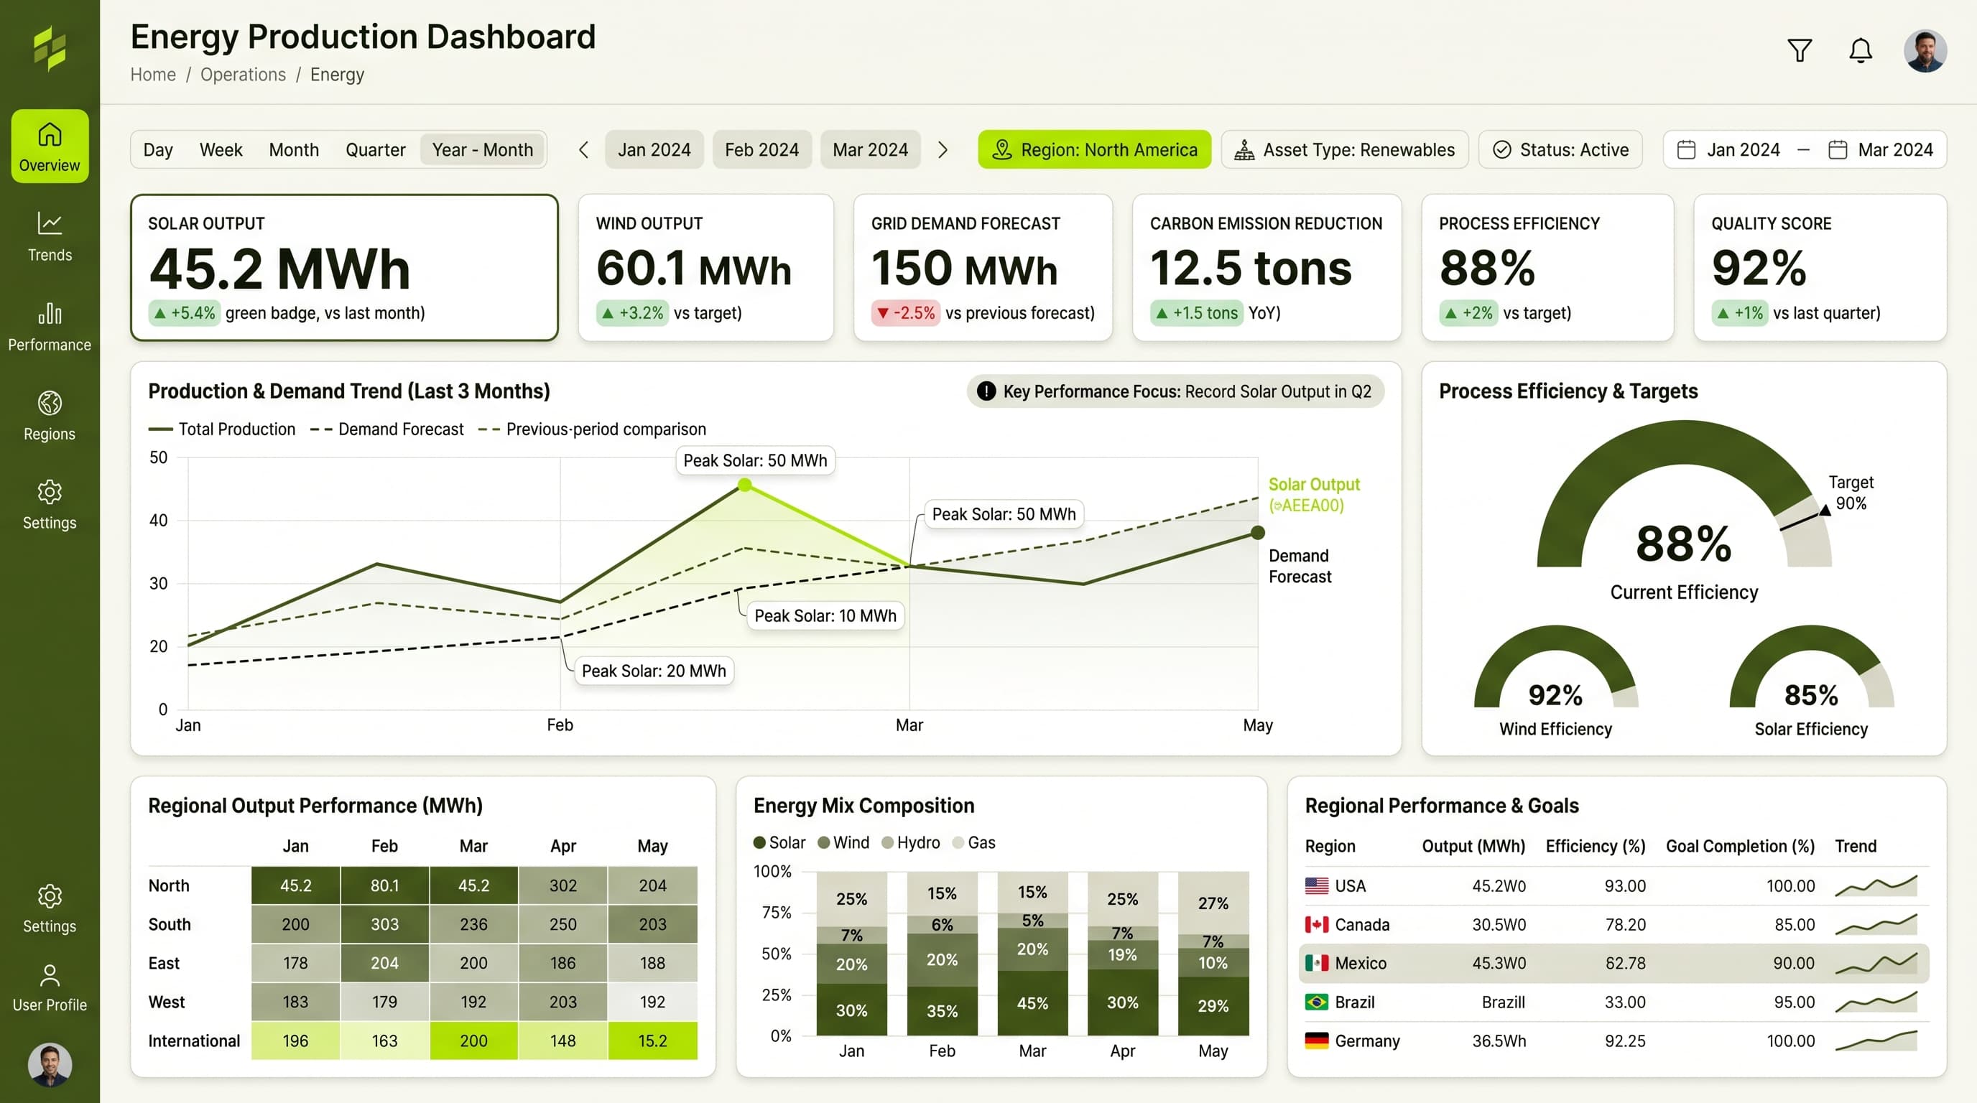Open the Status: Active filter
This screenshot has height=1103, width=1977.
[1560, 149]
